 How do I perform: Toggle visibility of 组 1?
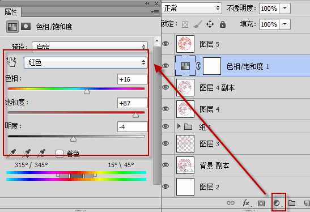pyautogui.click(x=165, y=126)
